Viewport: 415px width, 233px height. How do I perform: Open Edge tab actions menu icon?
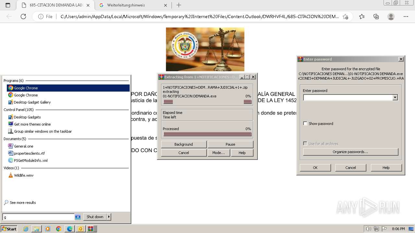8,5
